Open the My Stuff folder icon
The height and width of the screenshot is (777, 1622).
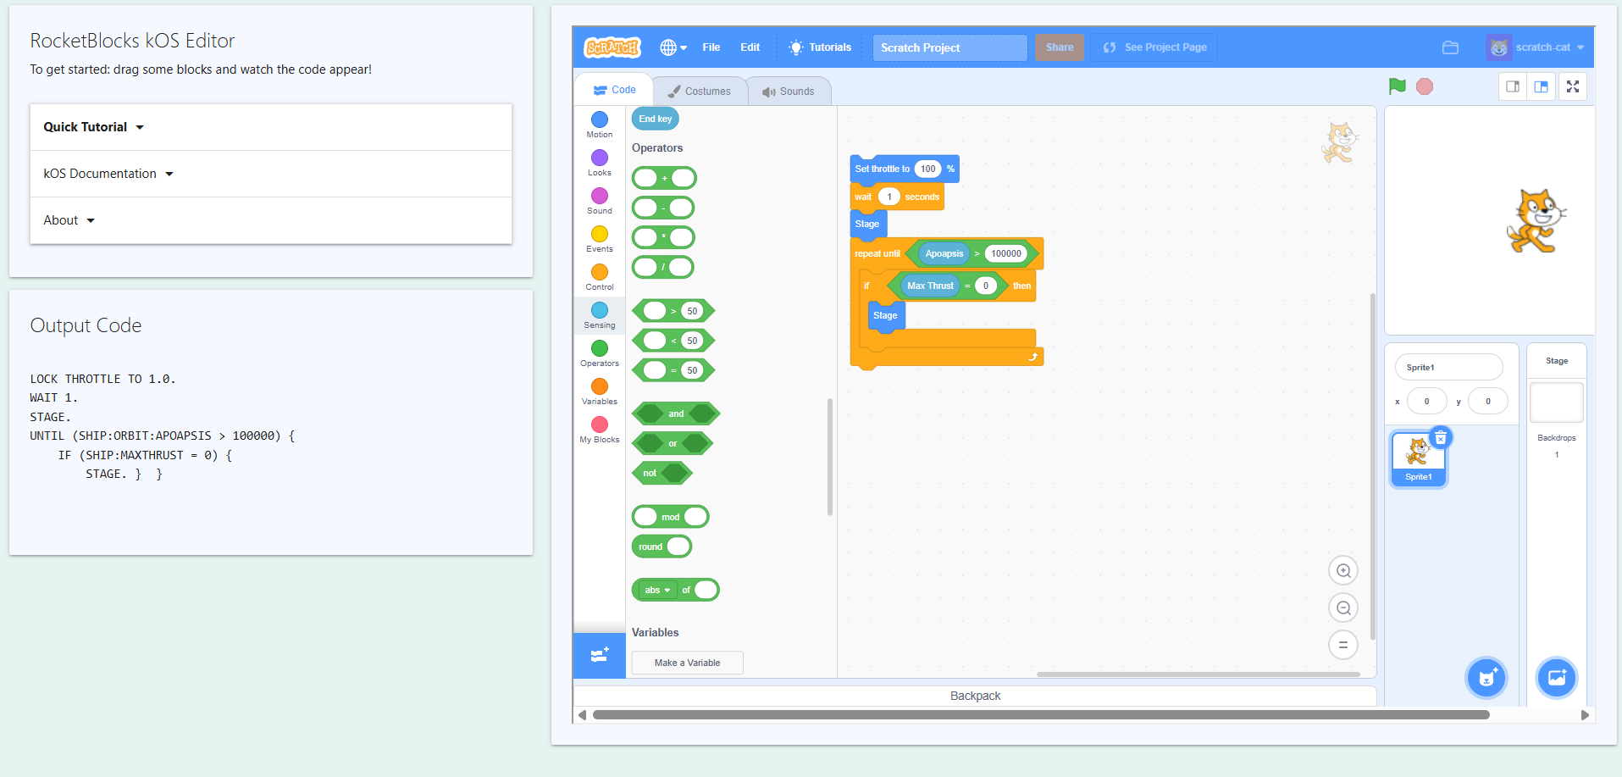[x=1450, y=47]
